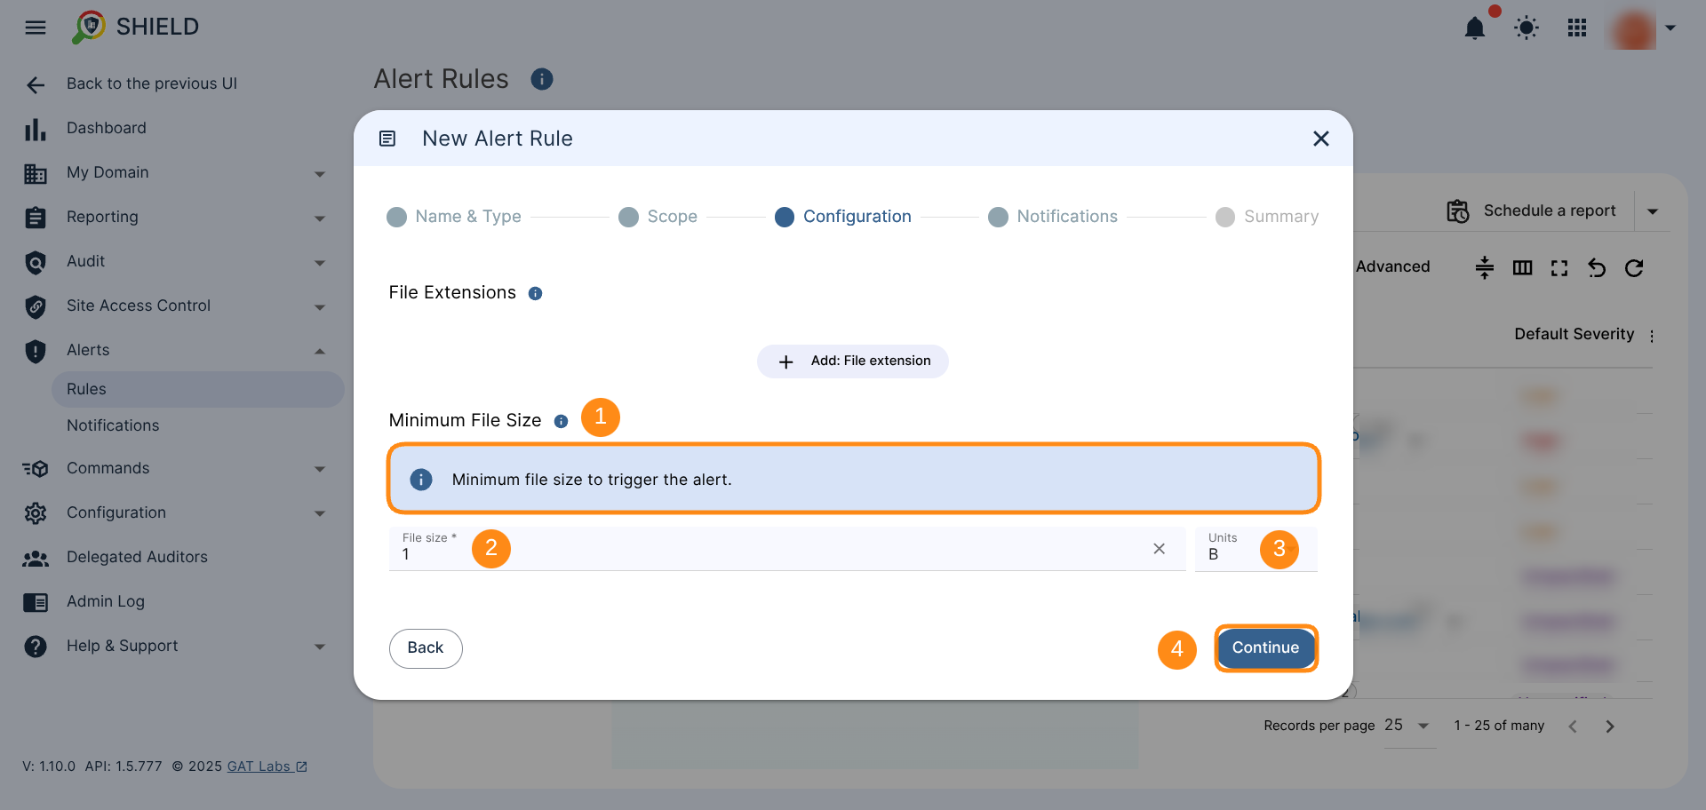
Task: Click the Site Access Control icon
Action: click(36, 306)
